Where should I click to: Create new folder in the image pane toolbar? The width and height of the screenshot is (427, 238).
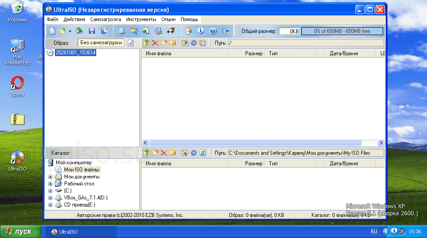click(x=164, y=43)
